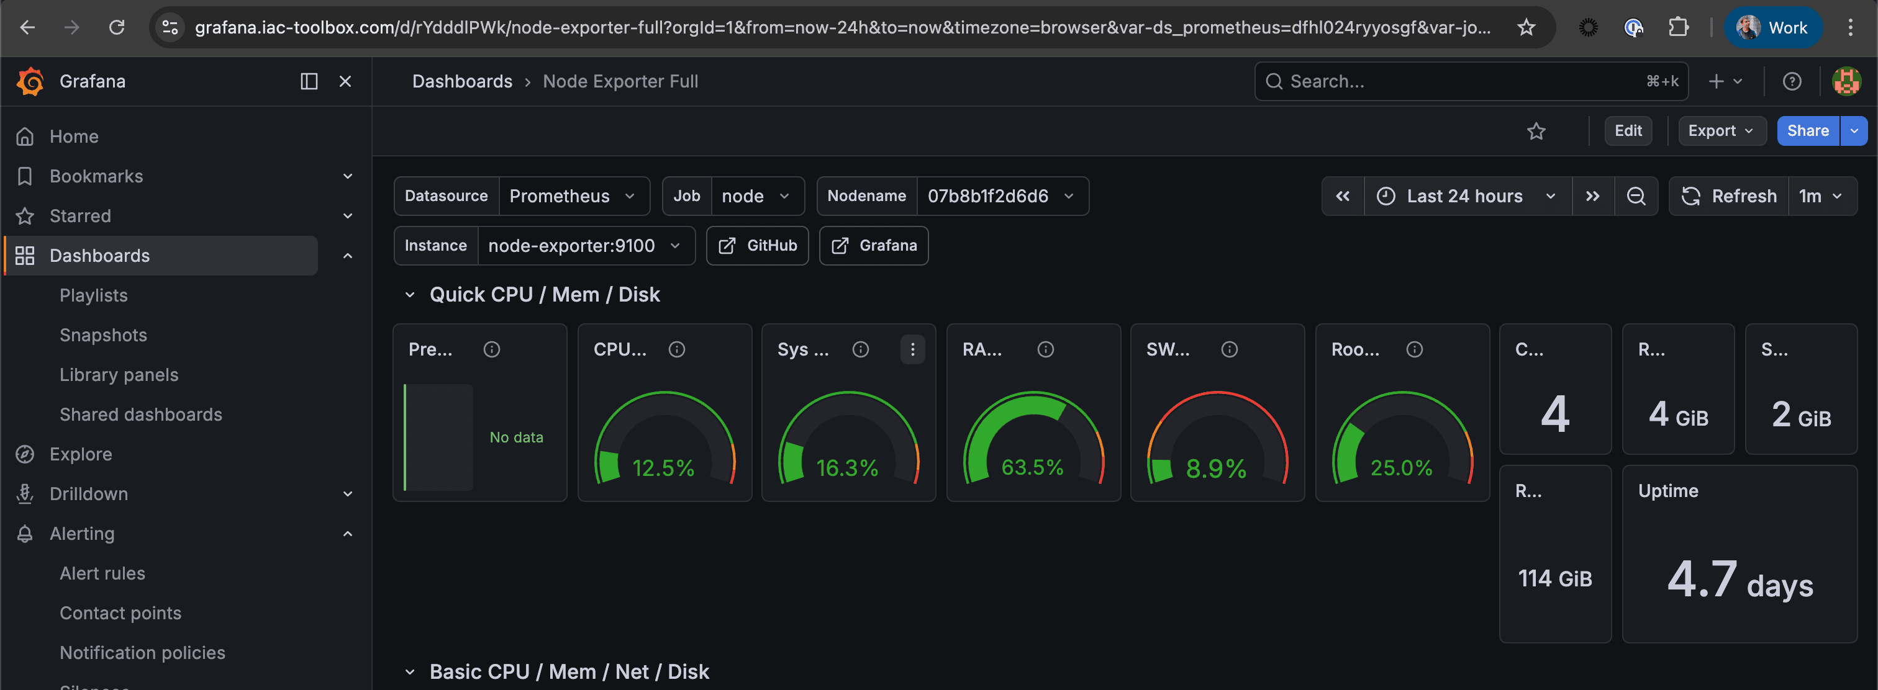Image resolution: width=1878 pixels, height=690 pixels.
Task: Expand the Drilldown section chevron
Action: coord(348,493)
